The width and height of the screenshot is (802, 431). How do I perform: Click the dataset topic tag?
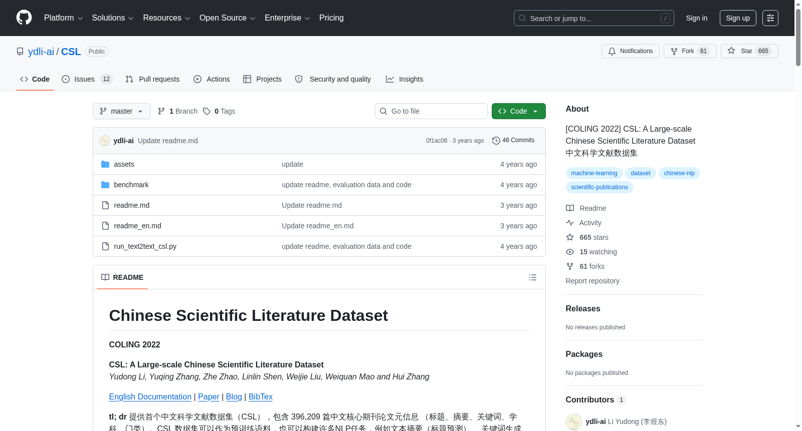[641, 173]
